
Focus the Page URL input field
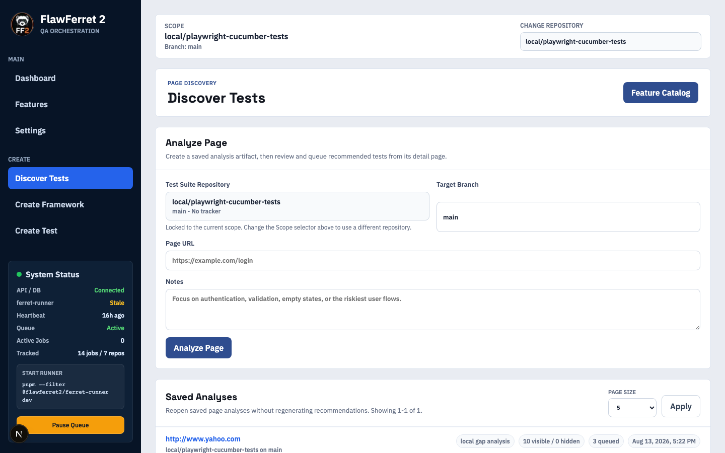click(x=432, y=260)
